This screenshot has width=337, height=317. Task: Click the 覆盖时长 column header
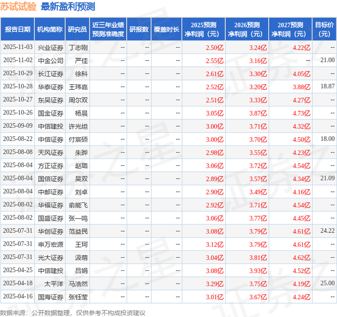tap(167, 29)
